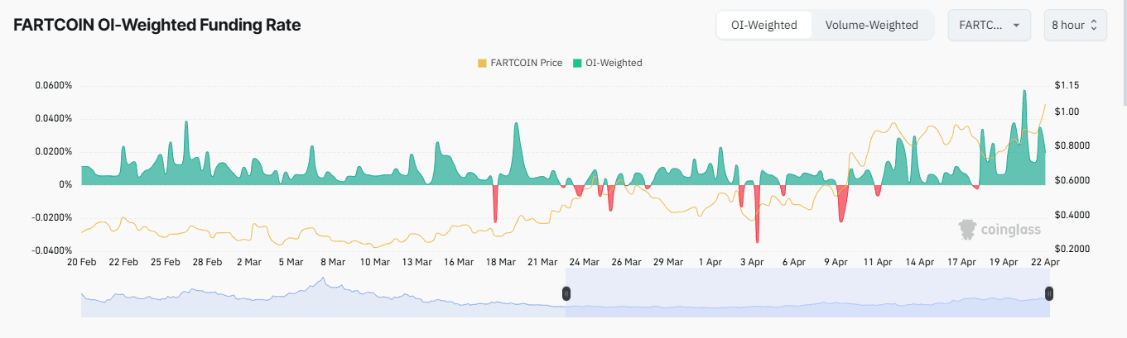Click the unselected left portion of mini navigator
This screenshot has width=1127, height=338.
click(323, 299)
